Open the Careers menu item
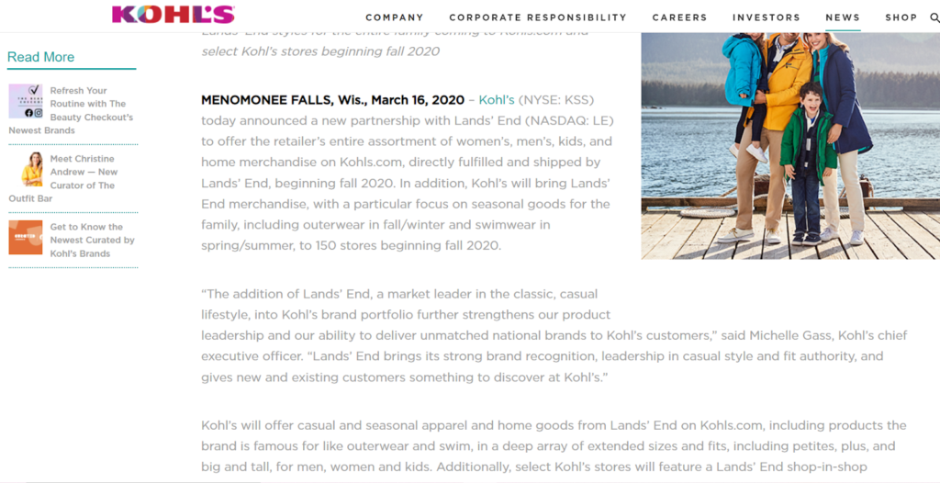The height and width of the screenshot is (483, 940). click(x=679, y=17)
